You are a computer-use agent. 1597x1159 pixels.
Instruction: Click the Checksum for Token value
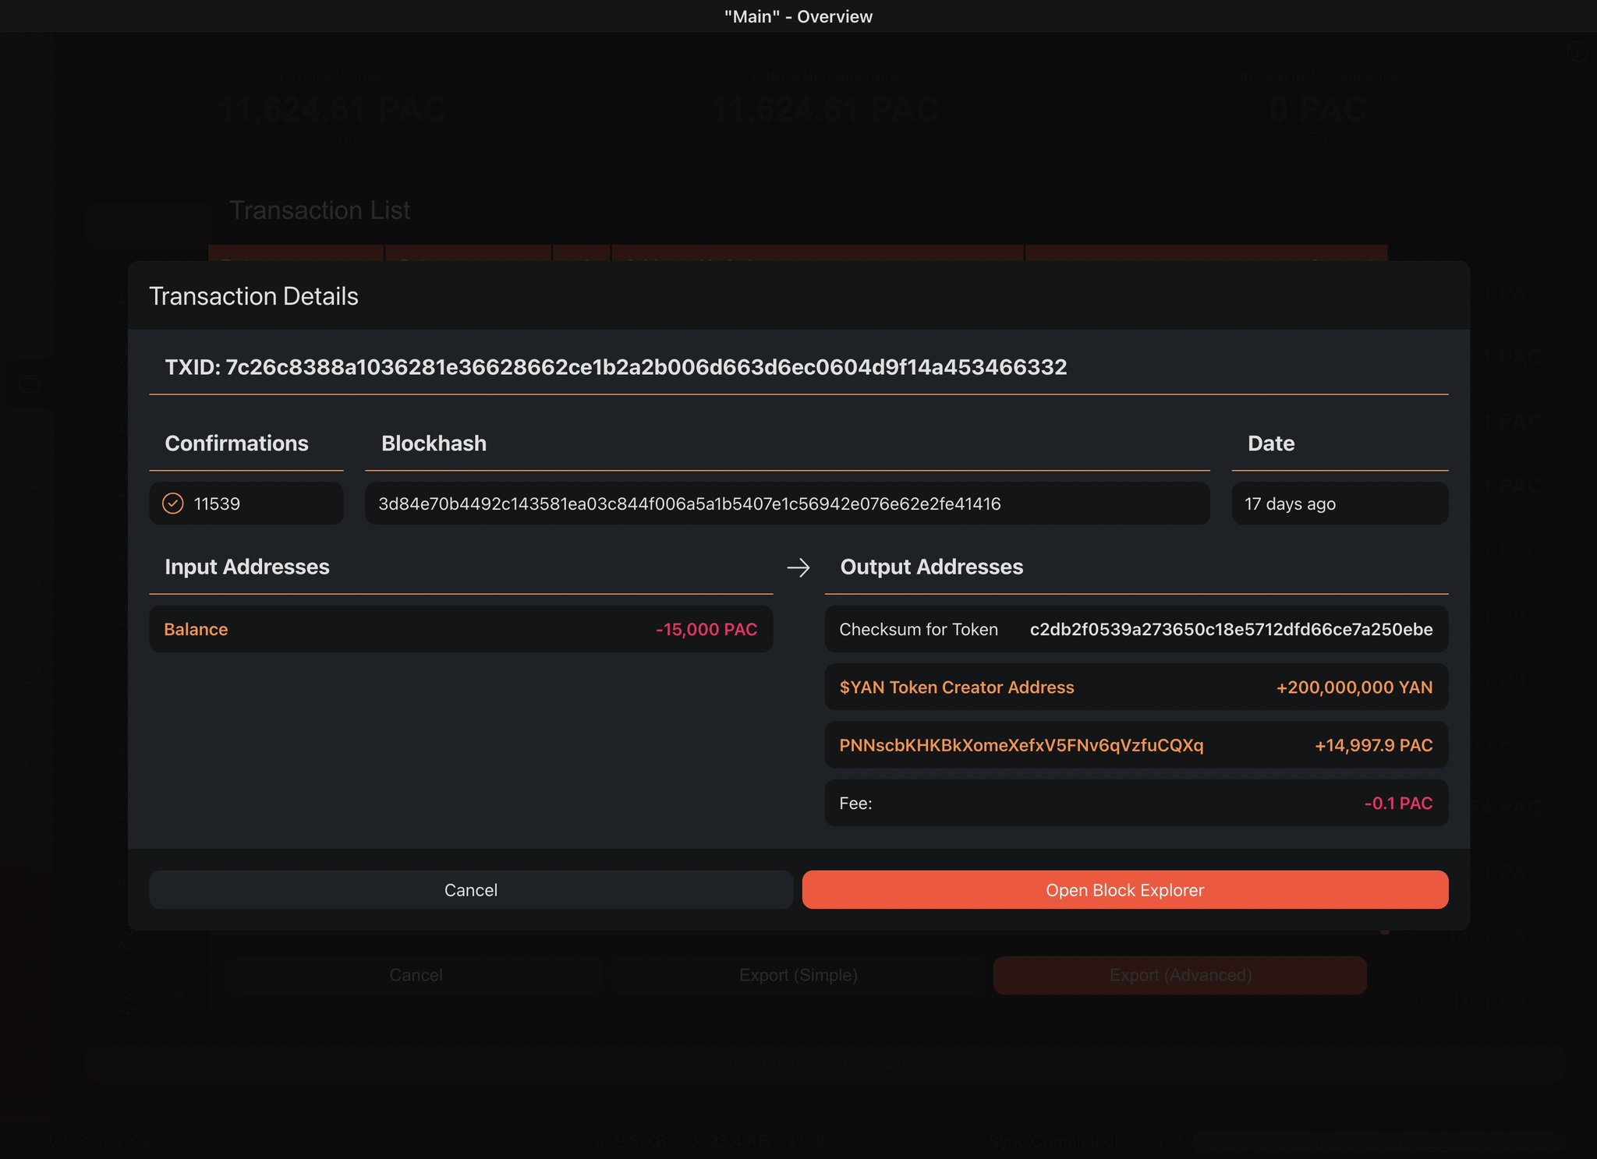point(1231,629)
